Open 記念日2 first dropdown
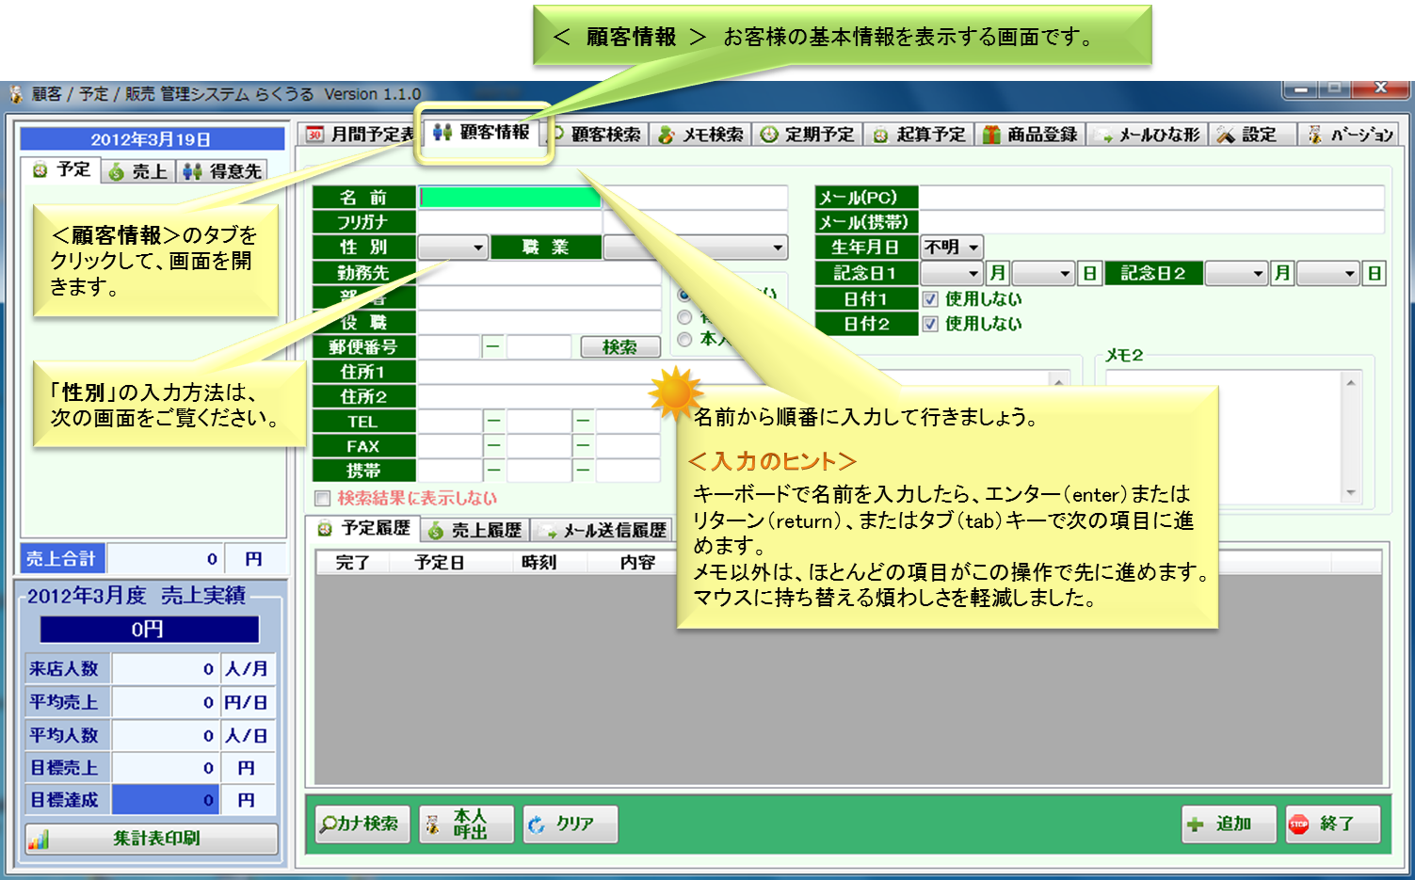Image resolution: width=1415 pixels, height=880 pixels. (x=1236, y=273)
